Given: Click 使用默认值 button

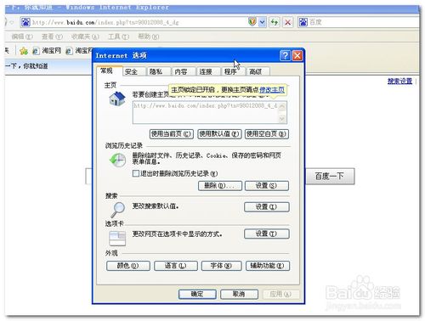Looking at the screenshot, I should (219, 134).
